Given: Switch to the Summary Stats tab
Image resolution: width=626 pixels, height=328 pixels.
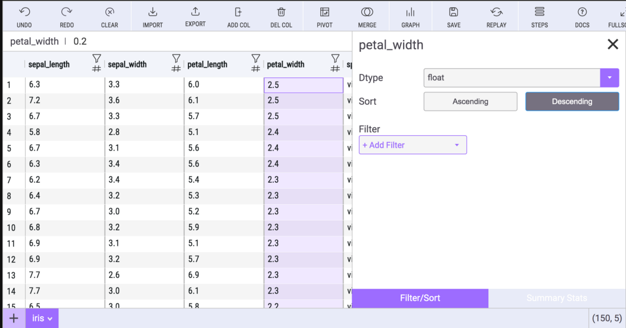Looking at the screenshot, I should (556, 298).
